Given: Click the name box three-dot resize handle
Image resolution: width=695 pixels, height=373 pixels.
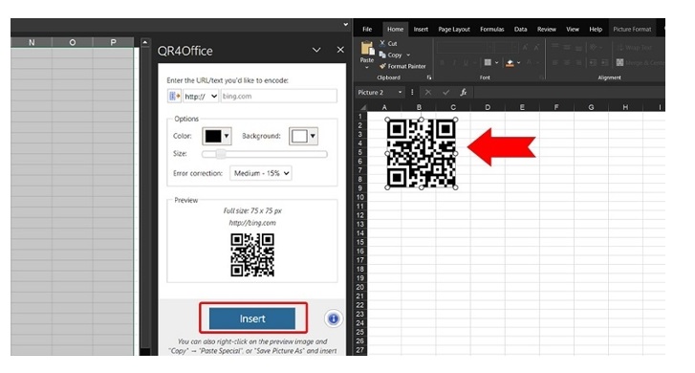Looking at the screenshot, I should coord(412,92).
